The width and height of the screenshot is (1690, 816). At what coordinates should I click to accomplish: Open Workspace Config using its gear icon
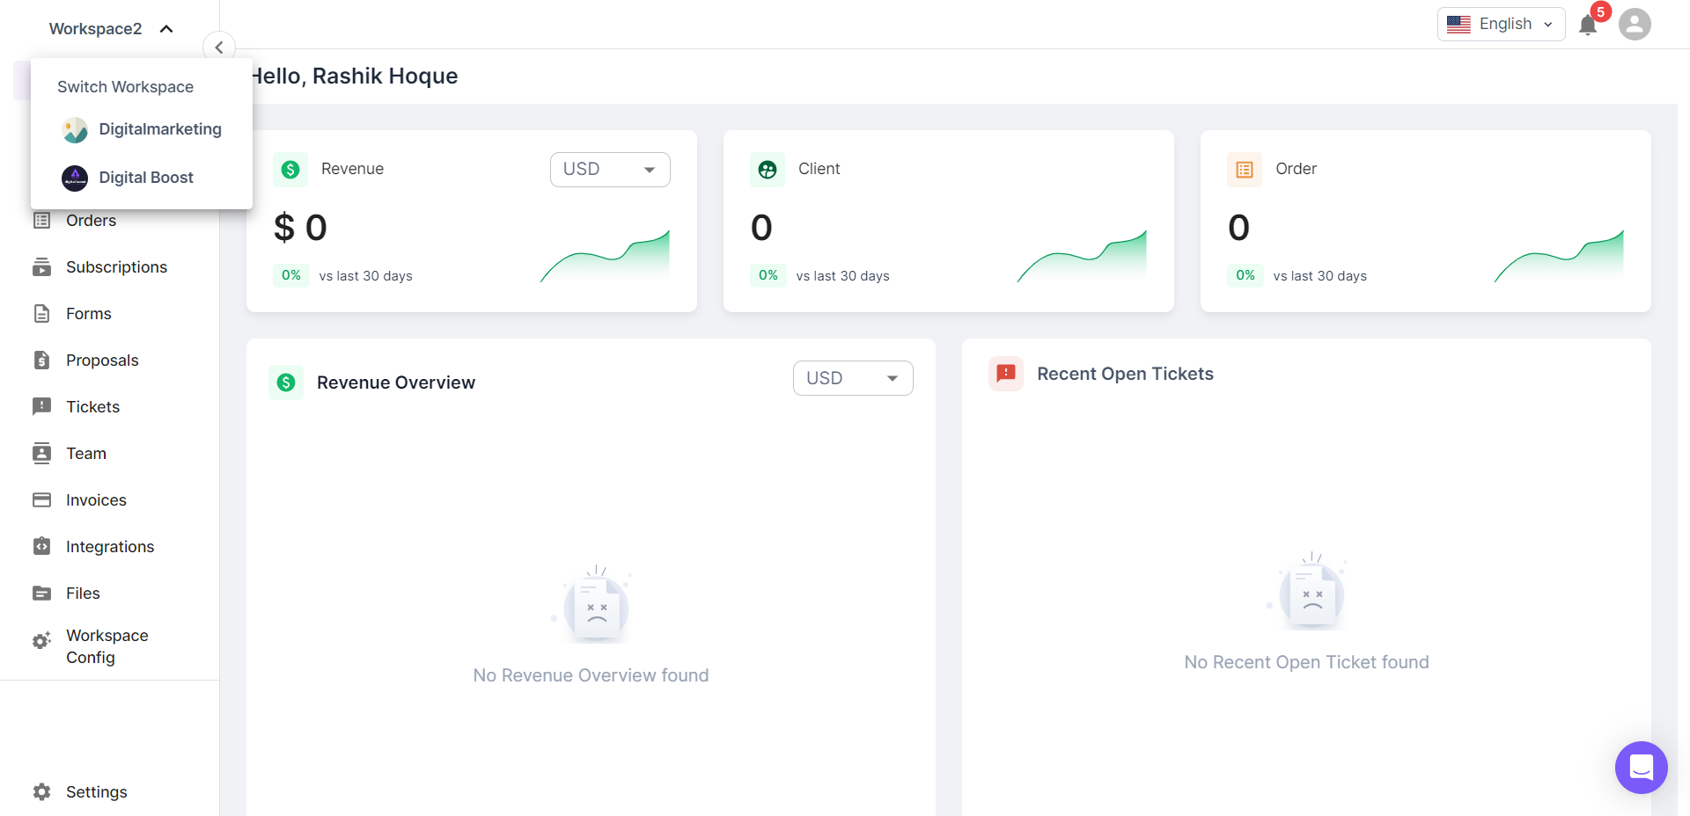(40, 641)
